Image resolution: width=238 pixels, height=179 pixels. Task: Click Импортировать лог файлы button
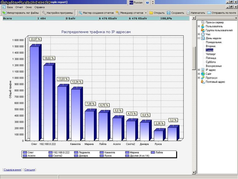pyautogui.click(x=21, y=13)
